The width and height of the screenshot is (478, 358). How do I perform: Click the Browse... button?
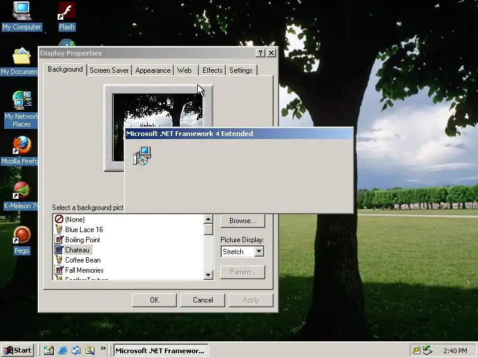pyautogui.click(x=243, y=221)
